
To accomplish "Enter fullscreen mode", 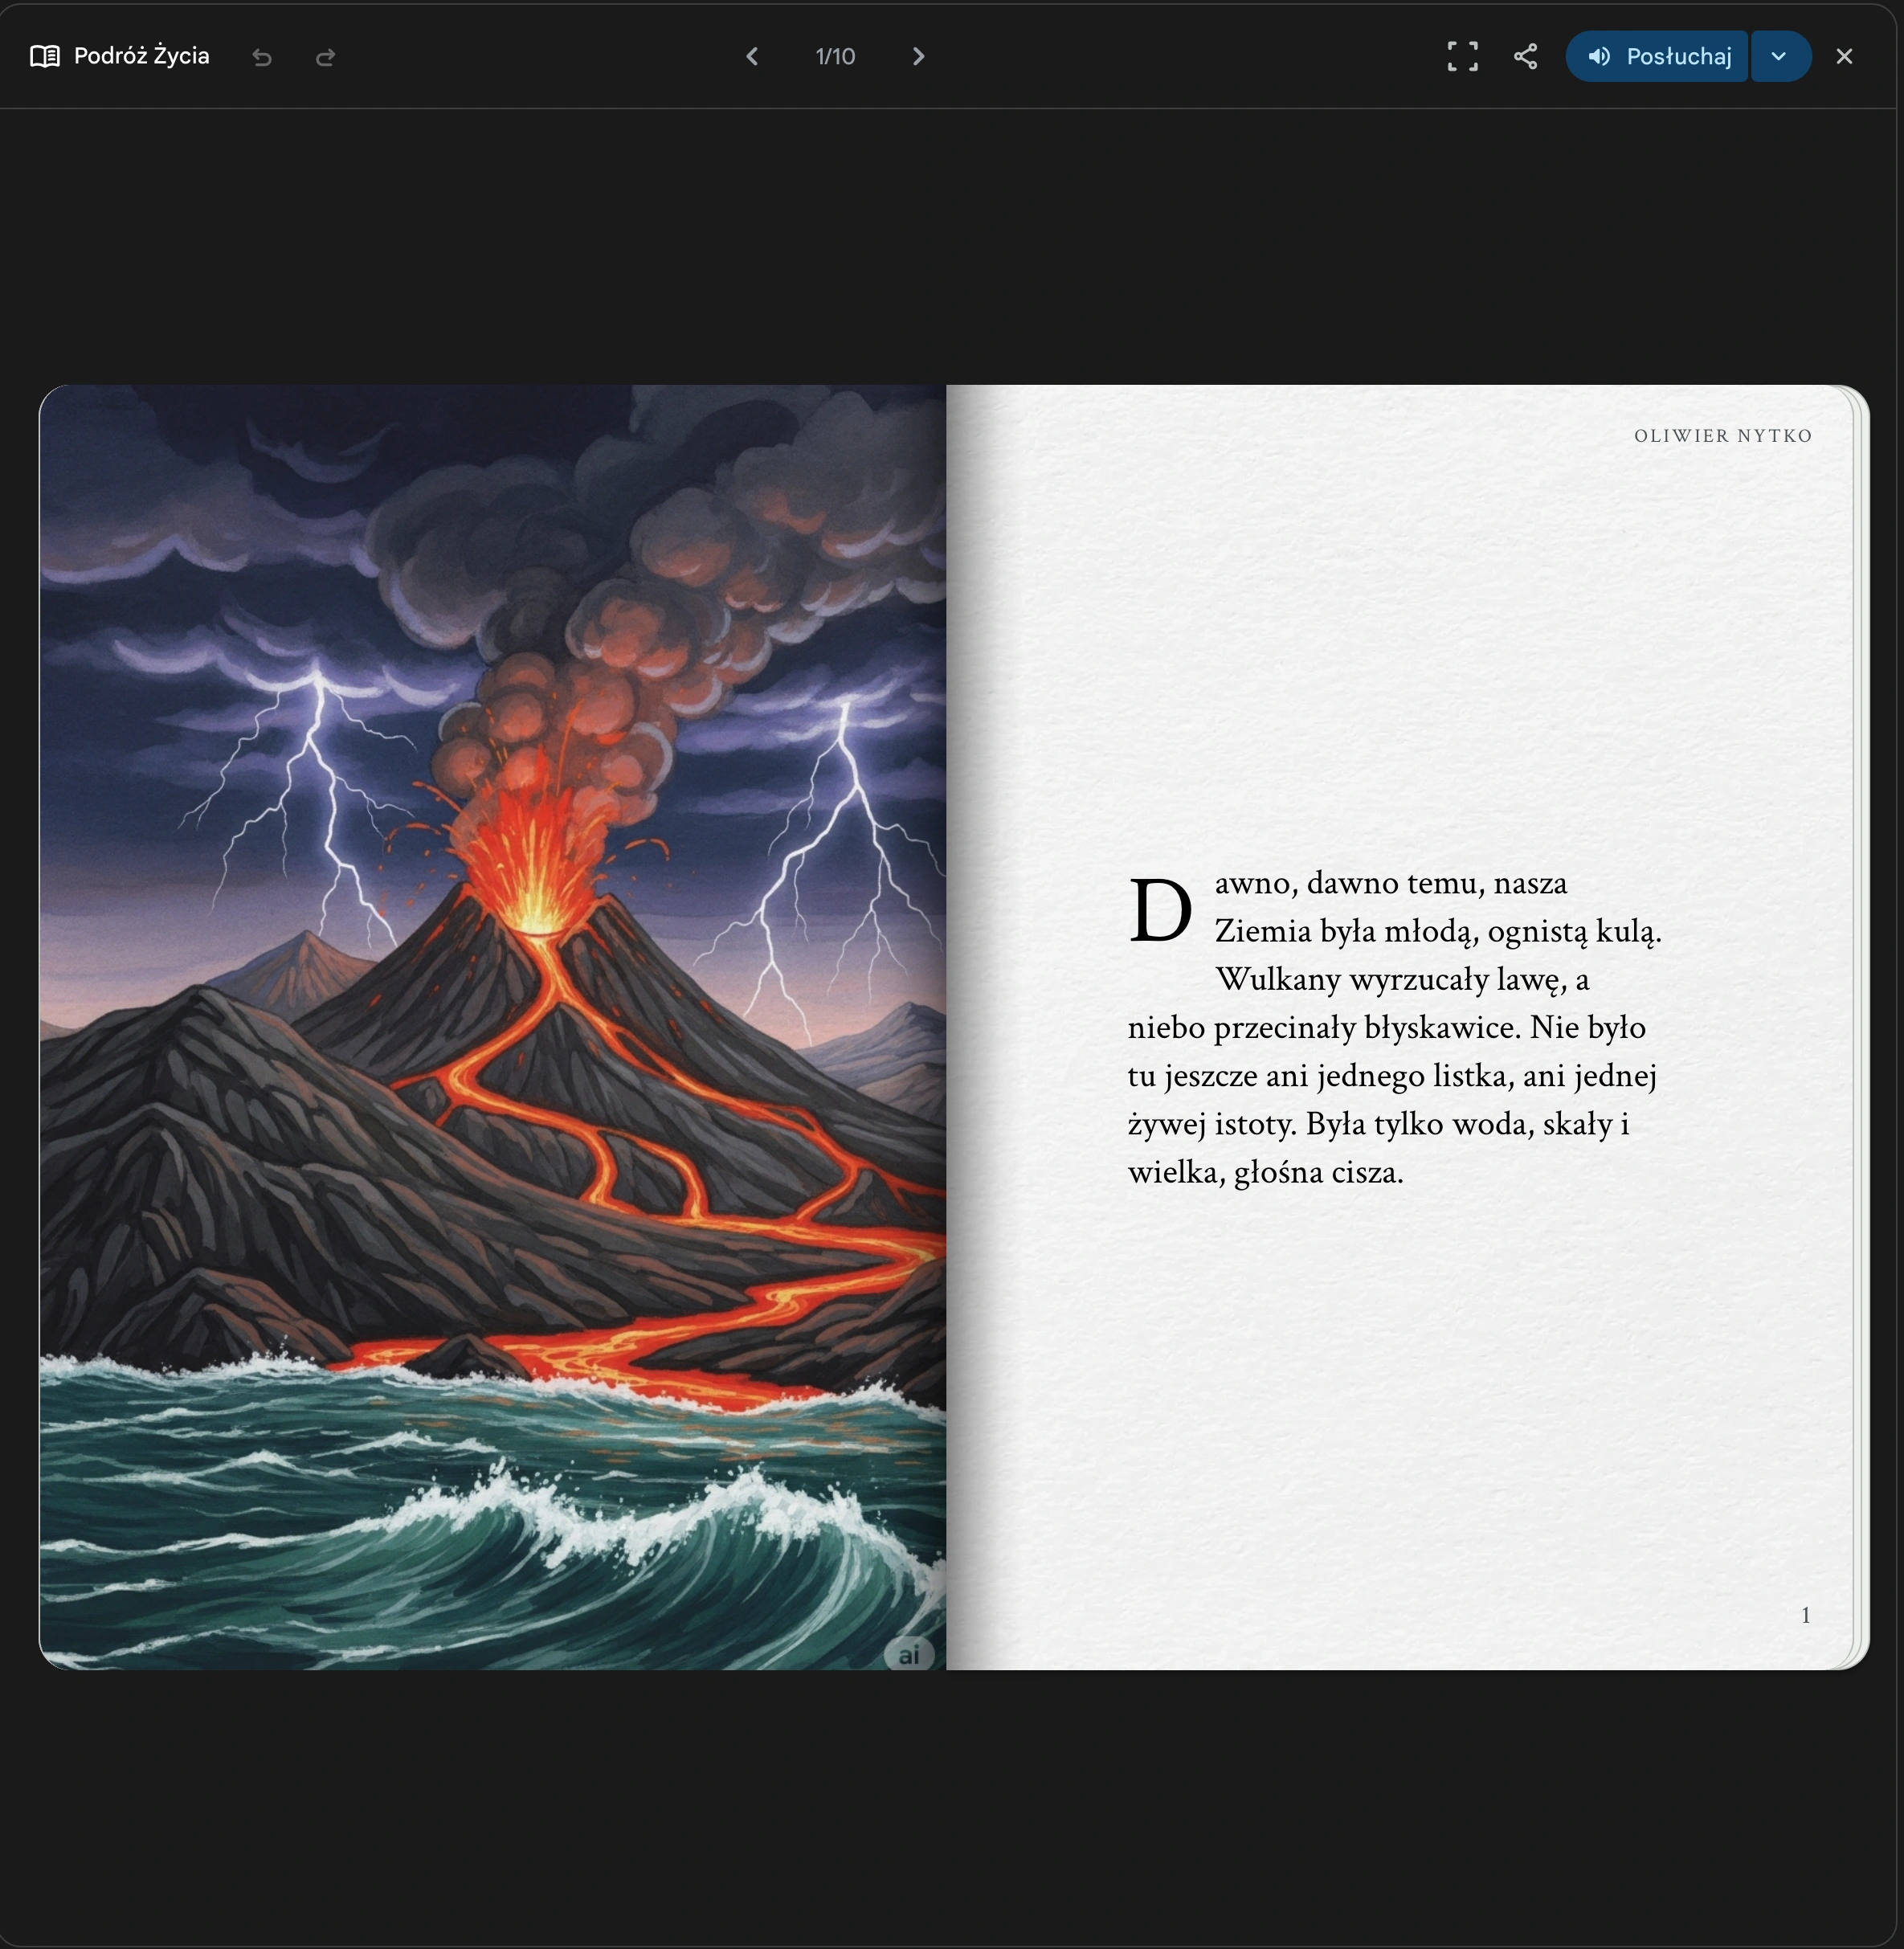I will 1462,56.
